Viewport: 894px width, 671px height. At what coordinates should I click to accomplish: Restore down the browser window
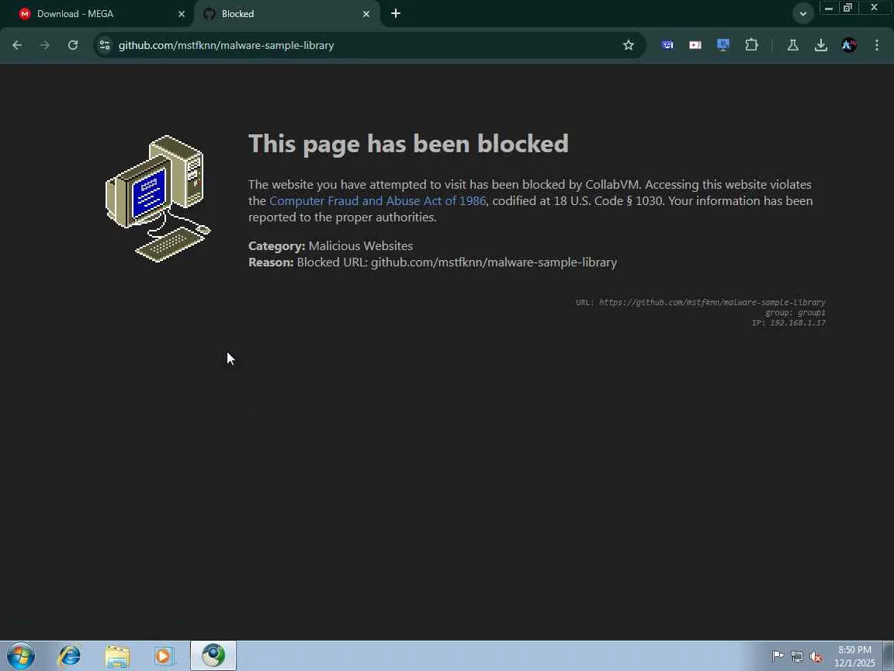[847, 8]
